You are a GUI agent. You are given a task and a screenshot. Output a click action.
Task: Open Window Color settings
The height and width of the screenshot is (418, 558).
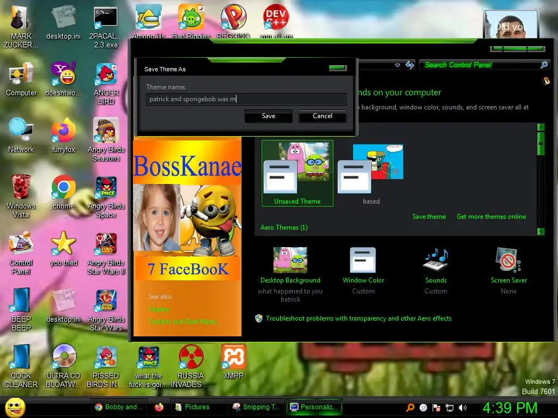363,271
